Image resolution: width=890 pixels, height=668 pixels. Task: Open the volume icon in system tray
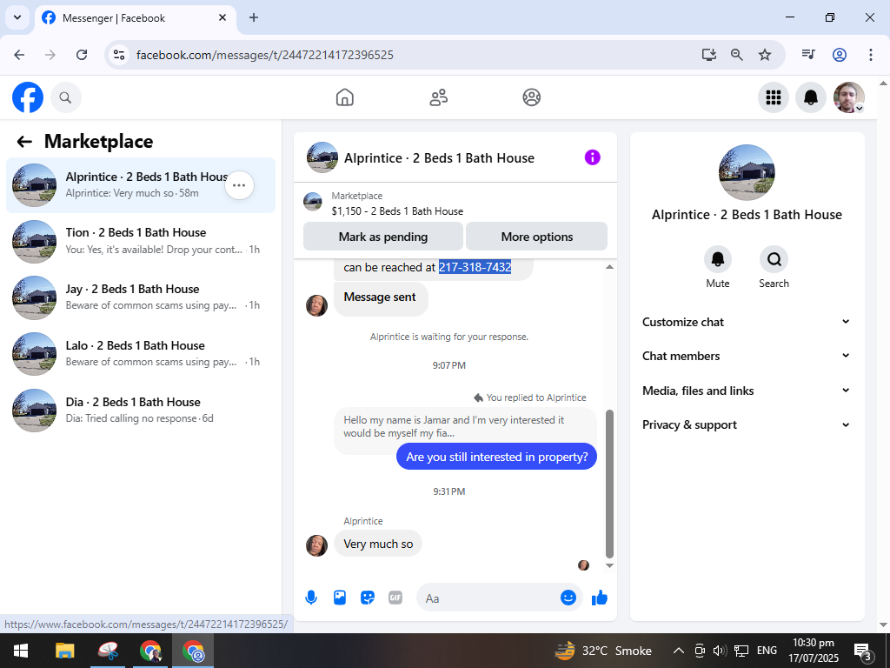720,651
